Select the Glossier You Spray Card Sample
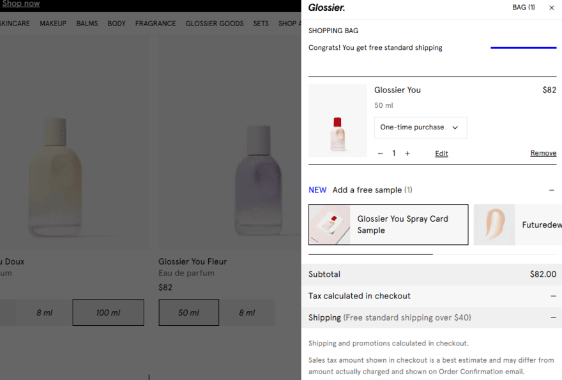This screenshot has height=380, width=562. (x=388, y=224)
